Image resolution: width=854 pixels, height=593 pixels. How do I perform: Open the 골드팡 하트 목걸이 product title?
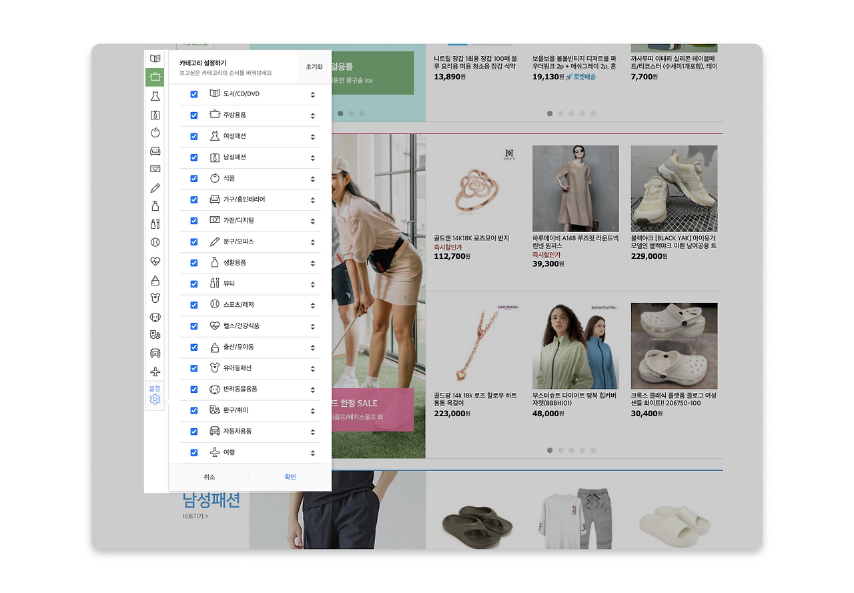pyautogui.click(x=475, y=400)
